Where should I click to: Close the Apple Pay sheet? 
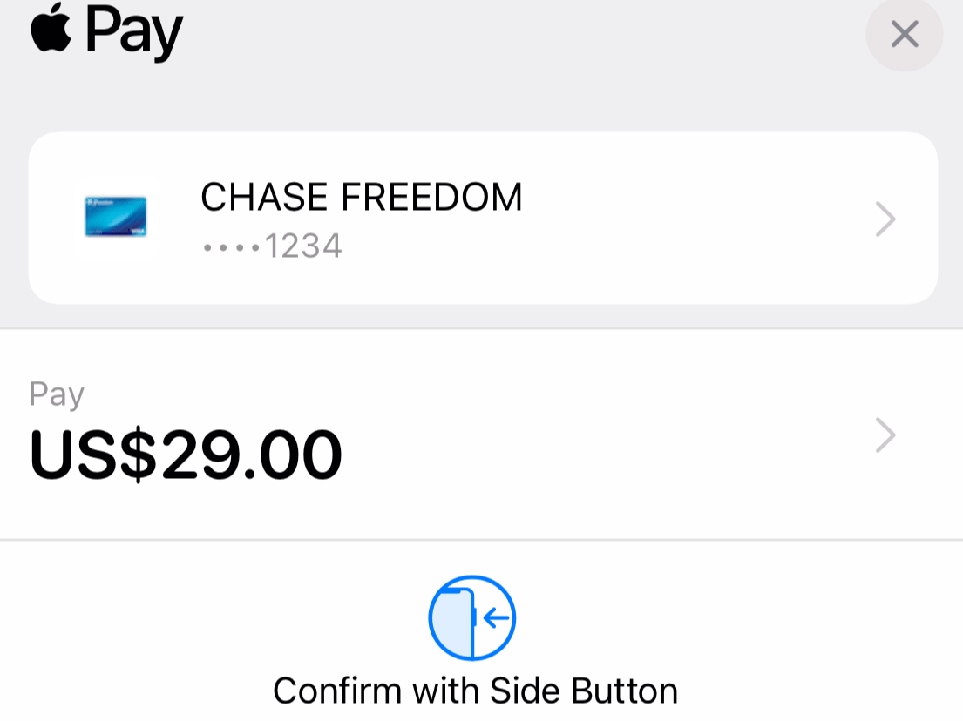904,35
